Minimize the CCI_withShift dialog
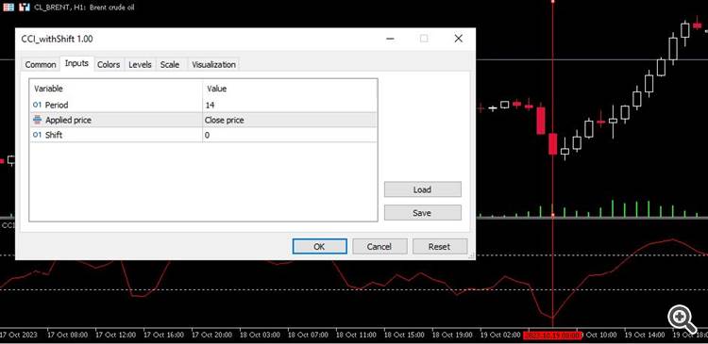This screenshot has width=708, height=344. coord(390,39)
